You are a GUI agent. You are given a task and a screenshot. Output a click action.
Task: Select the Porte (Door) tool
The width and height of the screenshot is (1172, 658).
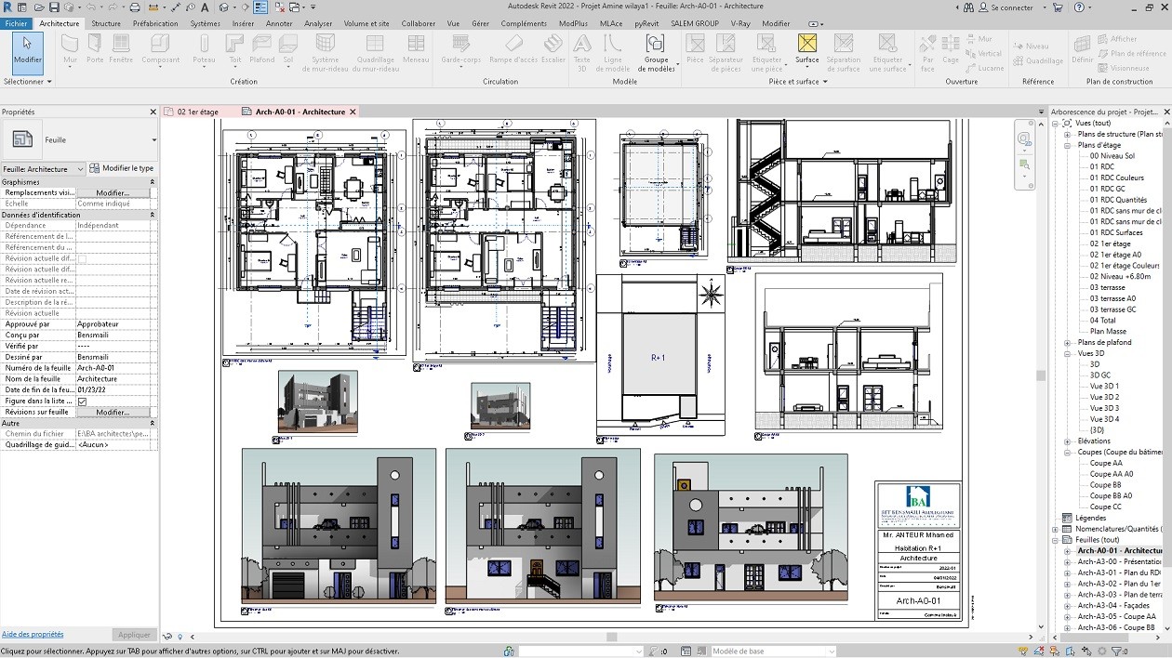coord(96,48)
